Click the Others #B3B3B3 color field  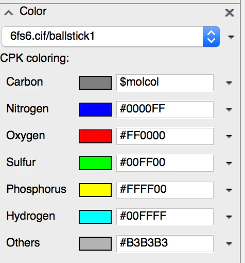[165, 243]
